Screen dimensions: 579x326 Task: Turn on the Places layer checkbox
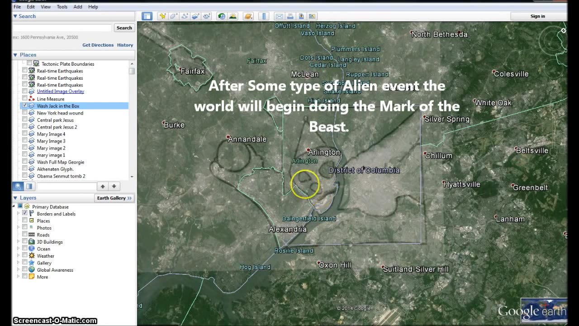pos(24,221)
